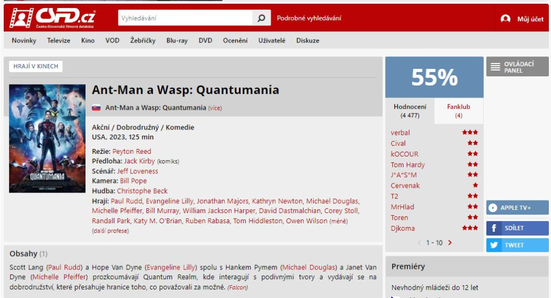Screen dimensions: 551x298
Task: Select the Hodnocení (4 477) tab
Action: click(x=409, y=111)
